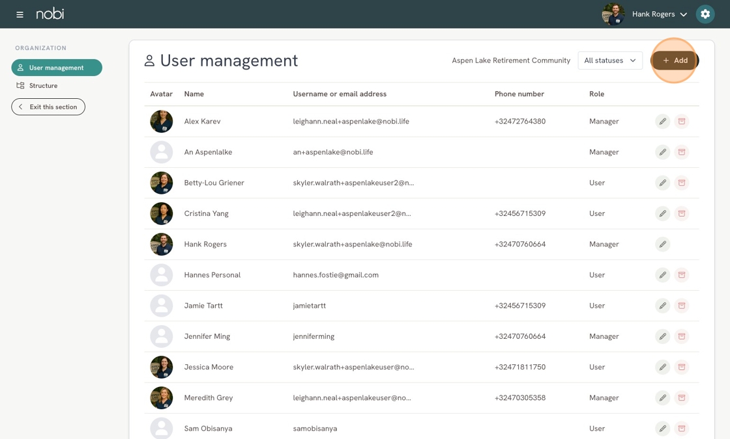Archive Cristina Yang user entry
The height and width of the screenshot is (439, 730).
[682, 214]
